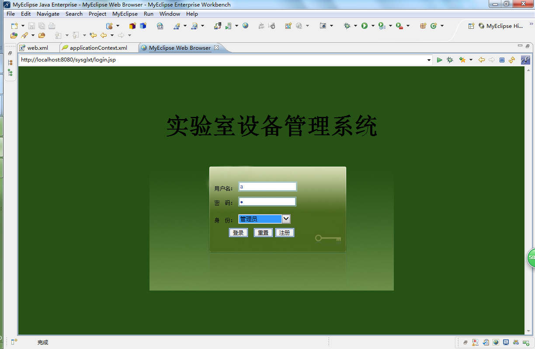The image size is (535, 349).
Task: Click the fast view icon in bottom-left status bar
Action: coord(14,342)
